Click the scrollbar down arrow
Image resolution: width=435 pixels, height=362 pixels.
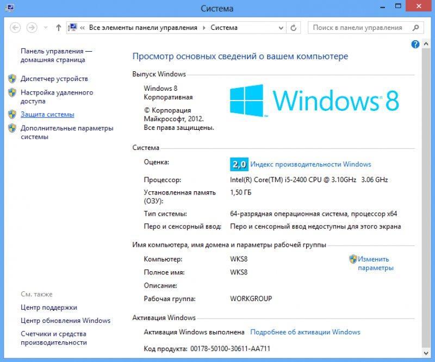426,353
